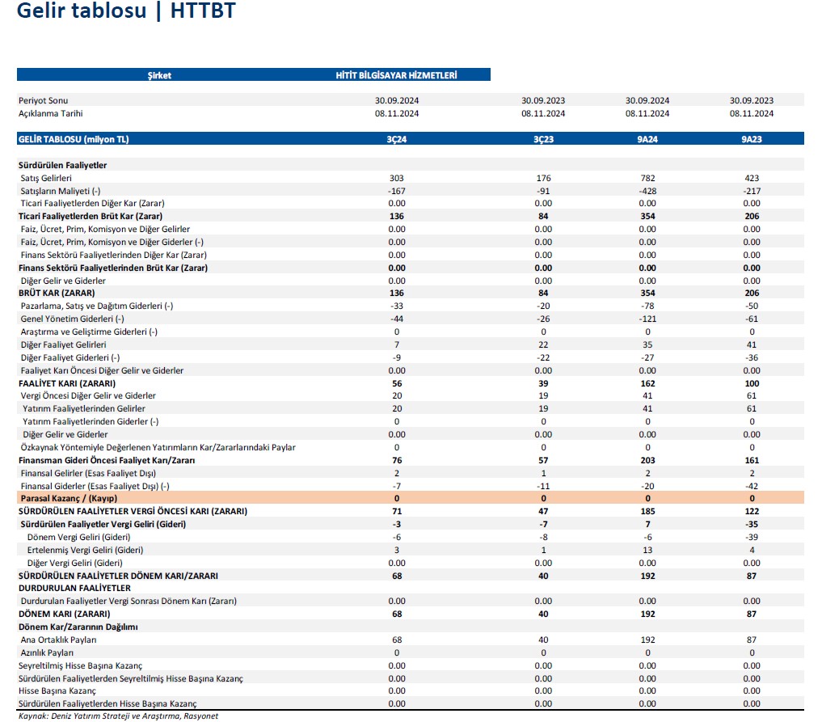This screenshot has width=822, height=722.
Task: Click the 'Periyot Sonu' row label
Action: [44, 101]
